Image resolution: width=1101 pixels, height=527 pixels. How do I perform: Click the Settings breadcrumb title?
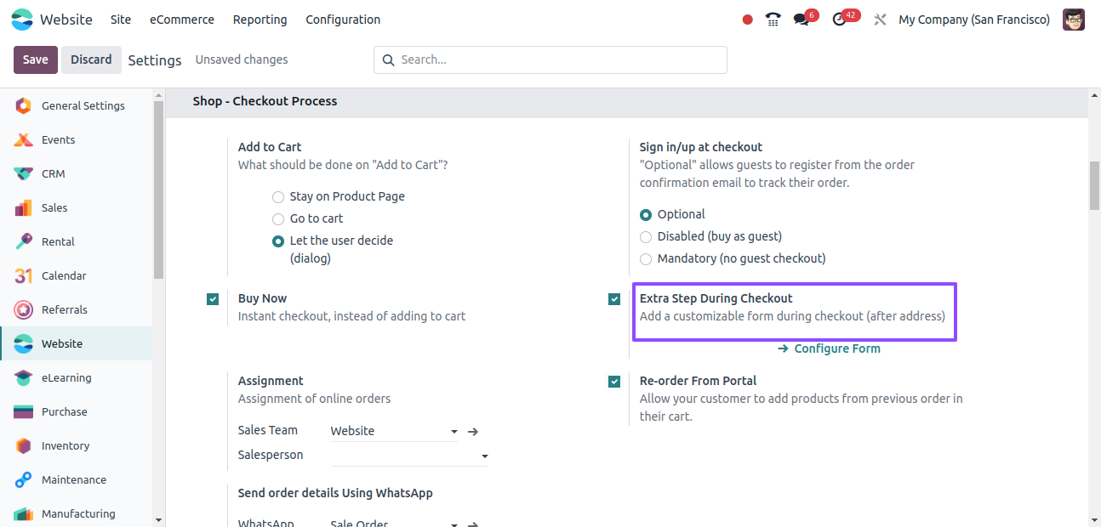[155, 60]
